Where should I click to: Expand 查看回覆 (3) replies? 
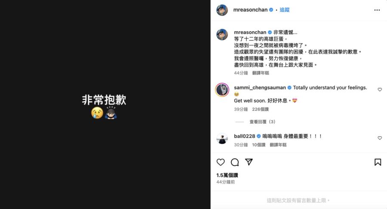(x=262, y=122)
